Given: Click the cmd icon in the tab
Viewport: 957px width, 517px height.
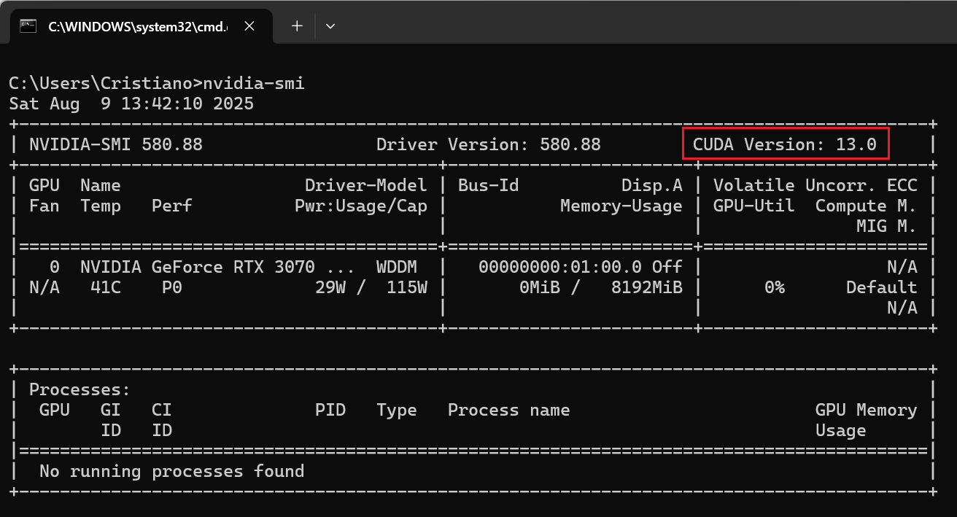Looking at the screenshot, I should pos(28,26).
